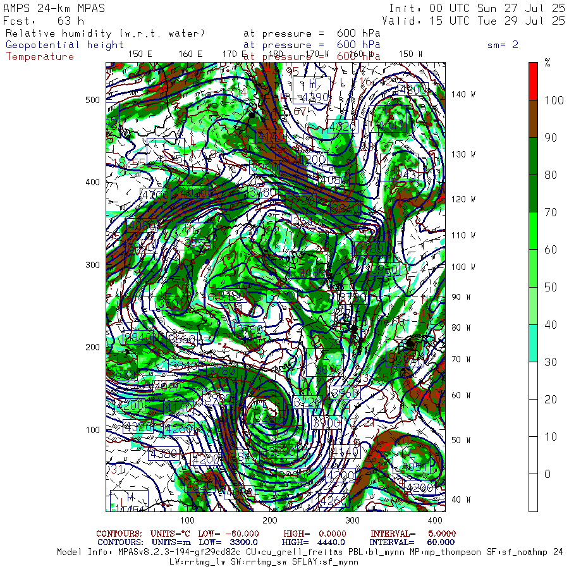Click blue 'CONTOURS: UNITS=m' legend text
This screenshot has width=569, height=569.
pyautogui.click(x=144, y=542)
